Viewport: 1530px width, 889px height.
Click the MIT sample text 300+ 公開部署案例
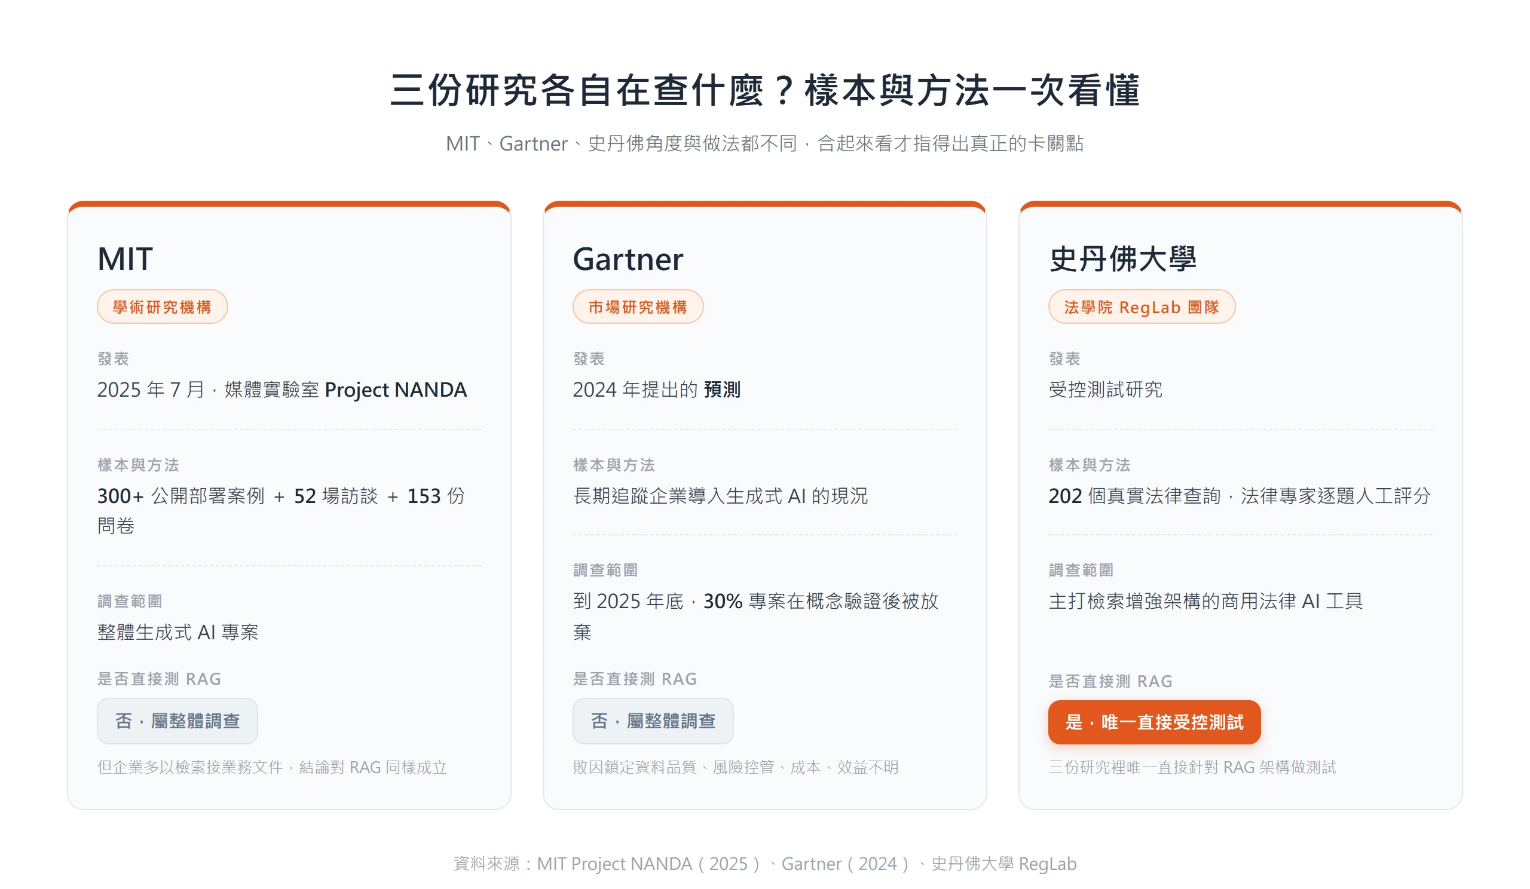(280, 510)
